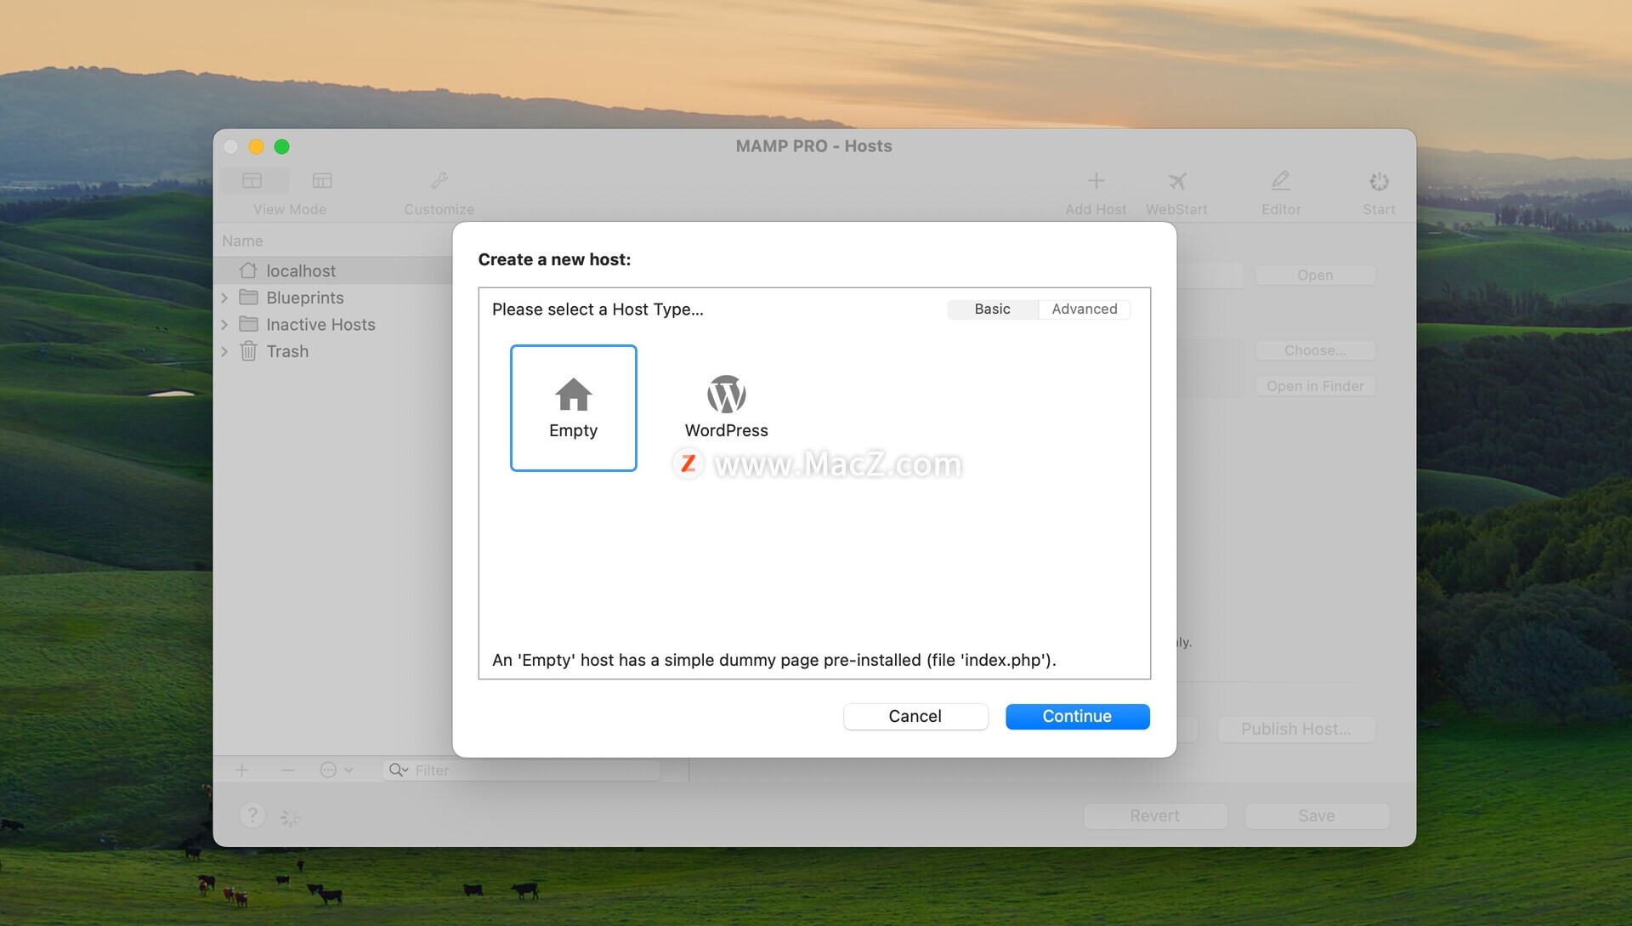
Task: Select the WordPress host type
Action: pos(726,407)
